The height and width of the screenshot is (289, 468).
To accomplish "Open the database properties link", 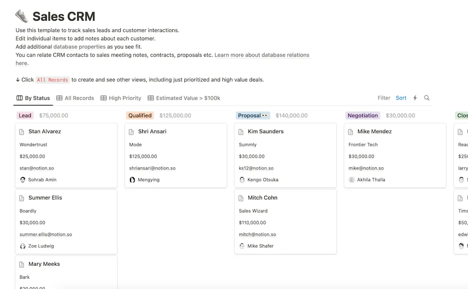I will tap(80, 46).
